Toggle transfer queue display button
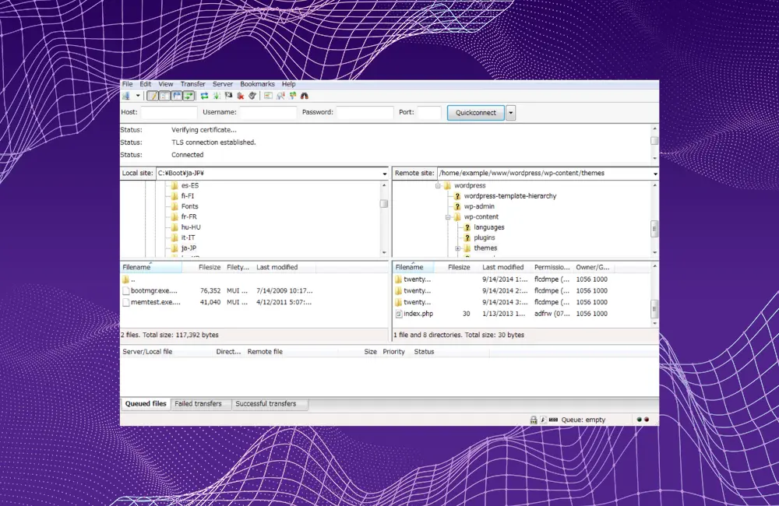The height and width of the screenshot is (506, 779). 189,96
